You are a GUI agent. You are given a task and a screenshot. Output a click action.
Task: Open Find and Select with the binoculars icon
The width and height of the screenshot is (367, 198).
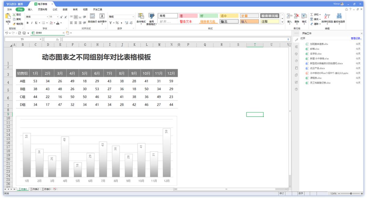click(339, 15)
